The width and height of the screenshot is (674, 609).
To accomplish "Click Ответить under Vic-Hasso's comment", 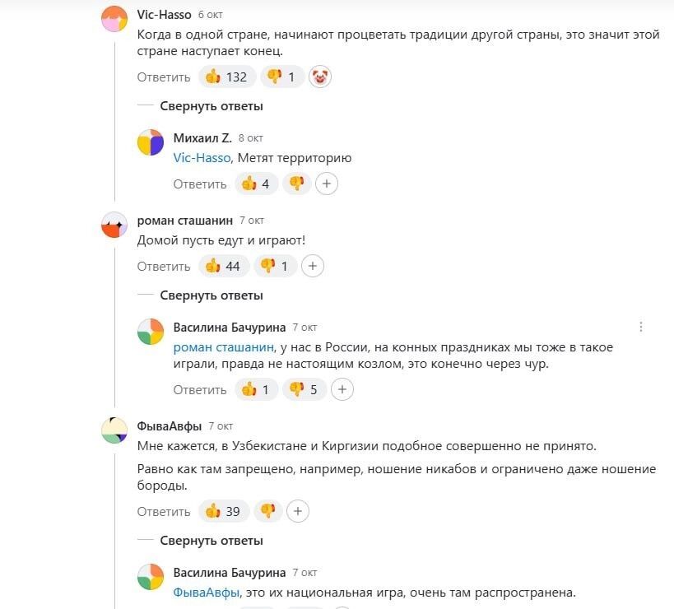I will click(164, 77).
